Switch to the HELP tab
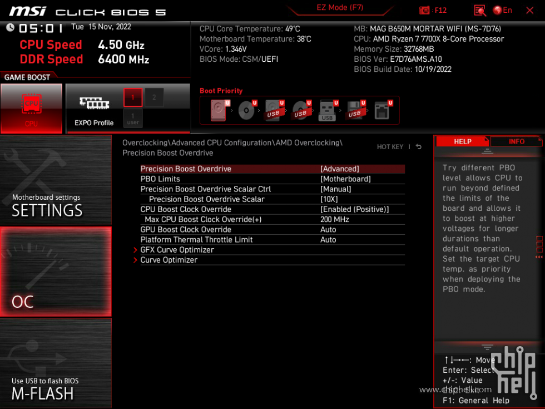Viewport: 545px width, 409px height. 462,141
